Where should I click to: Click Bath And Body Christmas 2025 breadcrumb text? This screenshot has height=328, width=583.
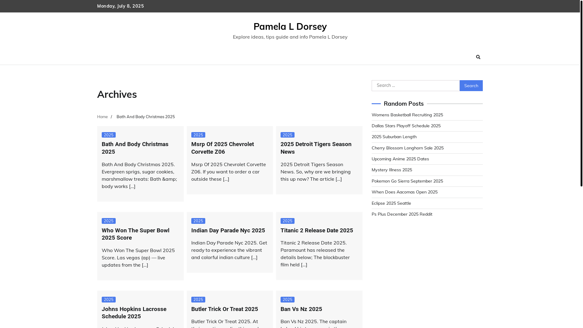(145, 117)
